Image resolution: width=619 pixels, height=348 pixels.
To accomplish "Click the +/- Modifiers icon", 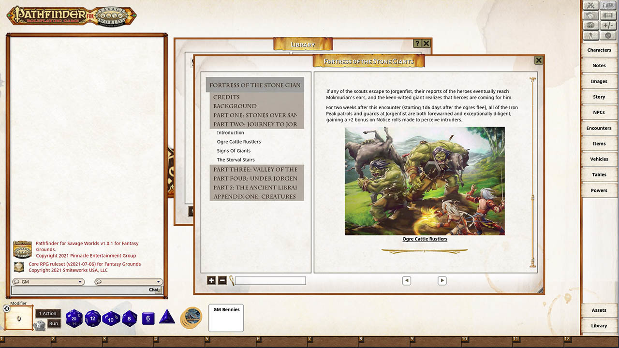I will [608, 25].
